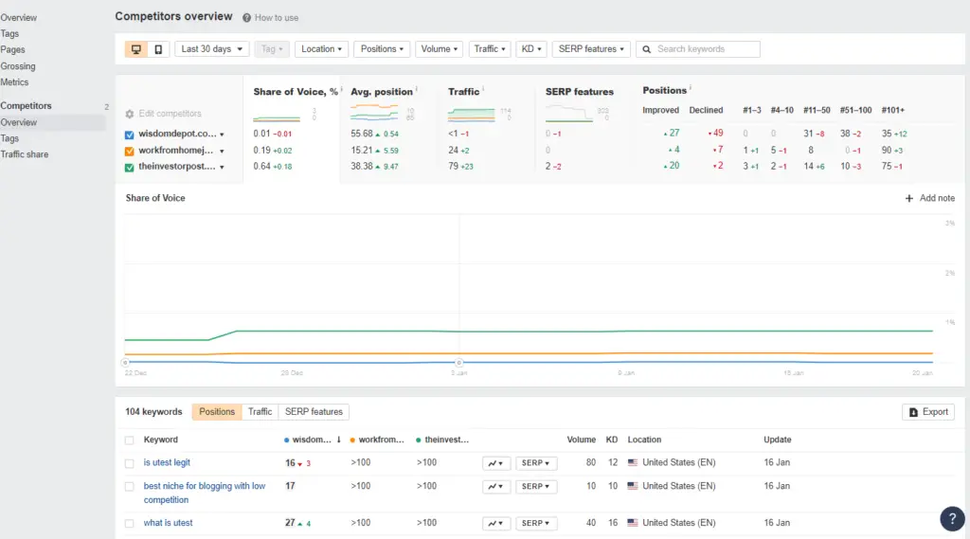Click the timeline marker at 3 Jan
The height and width of the screenshot is (539, 970).
459,363
